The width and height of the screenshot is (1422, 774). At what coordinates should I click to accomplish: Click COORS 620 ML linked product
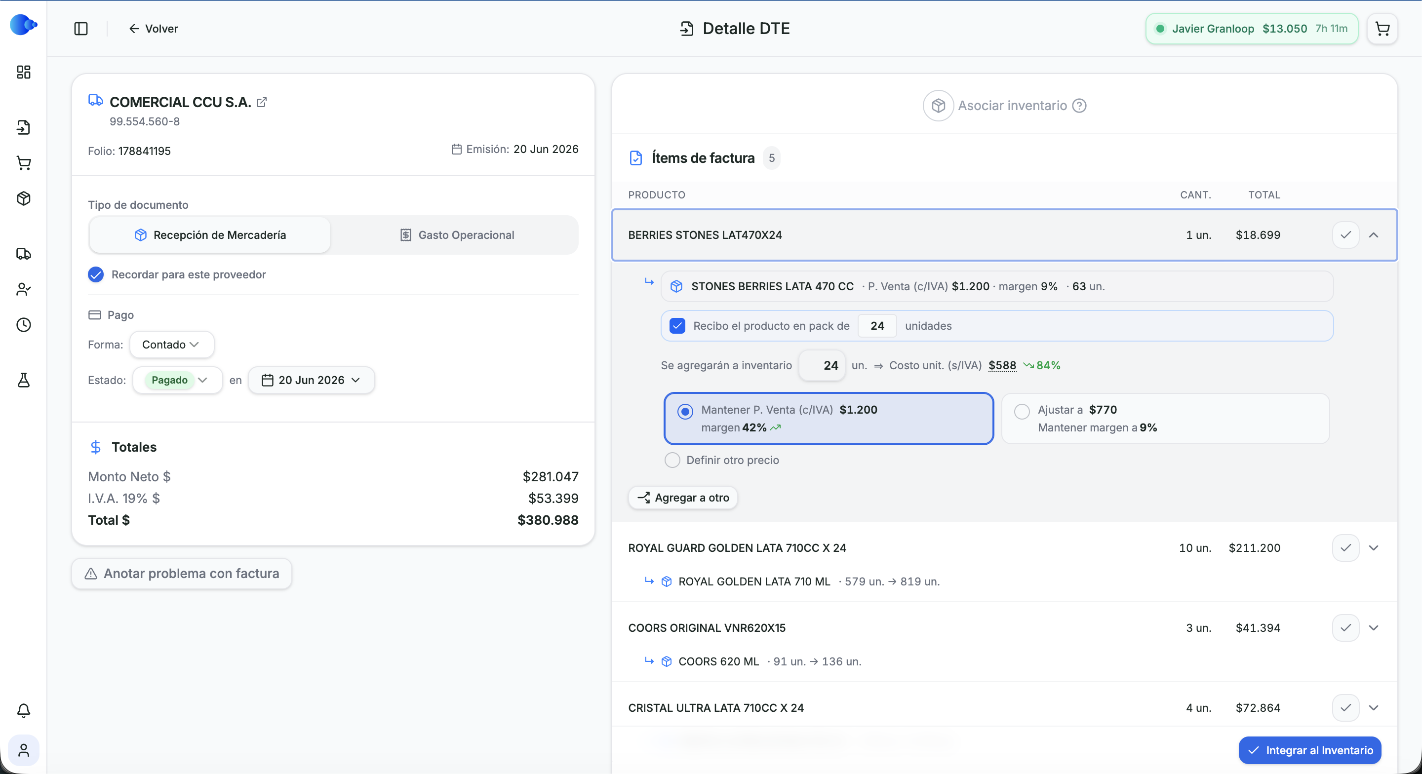tap(718, 661)
